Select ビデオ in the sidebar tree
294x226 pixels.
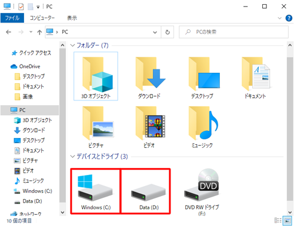(24, 171)
